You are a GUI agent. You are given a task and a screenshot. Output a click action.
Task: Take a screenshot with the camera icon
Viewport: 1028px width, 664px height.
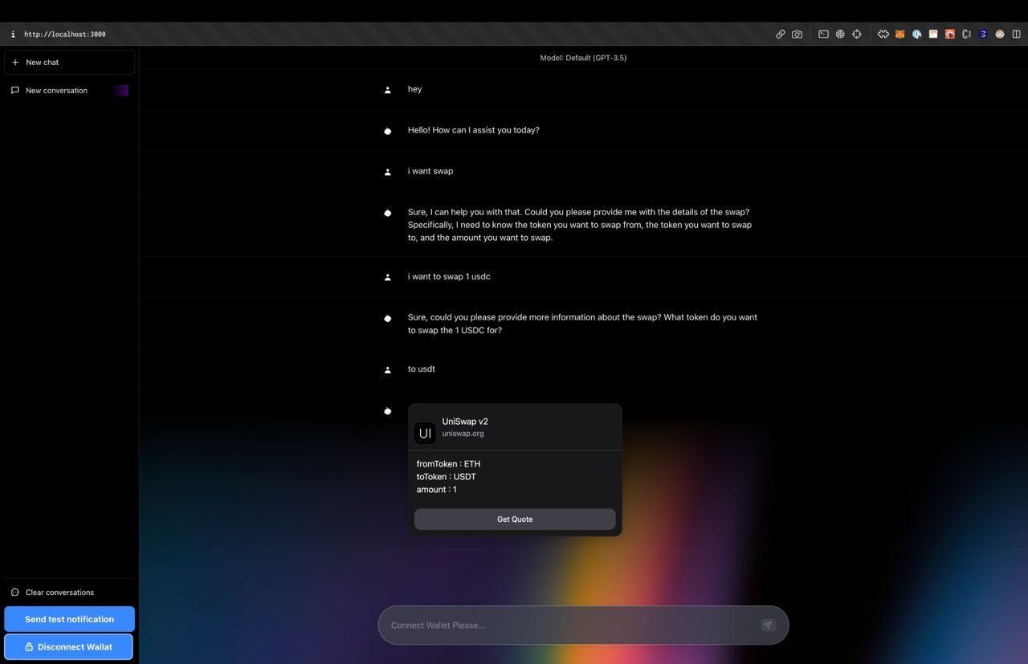coord(797,35)
